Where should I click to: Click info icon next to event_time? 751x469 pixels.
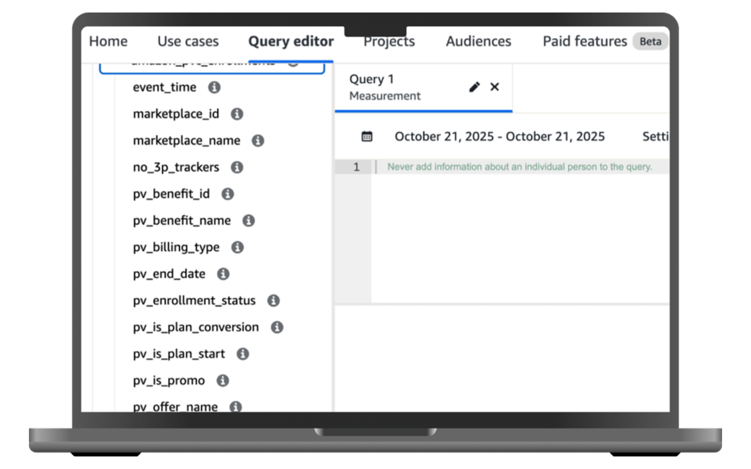(x=214, y=87)
